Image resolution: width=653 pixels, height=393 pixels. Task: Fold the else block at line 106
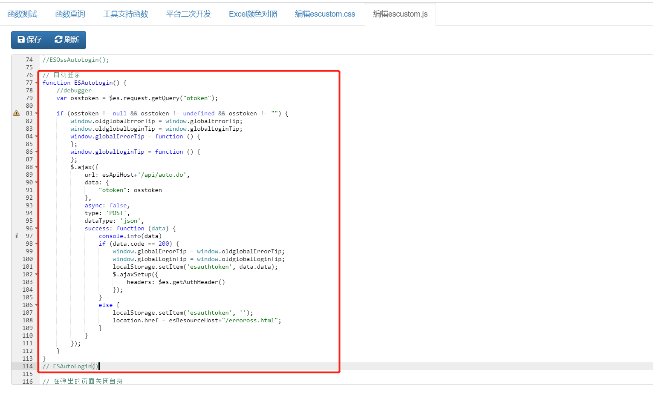coord(37,305)
